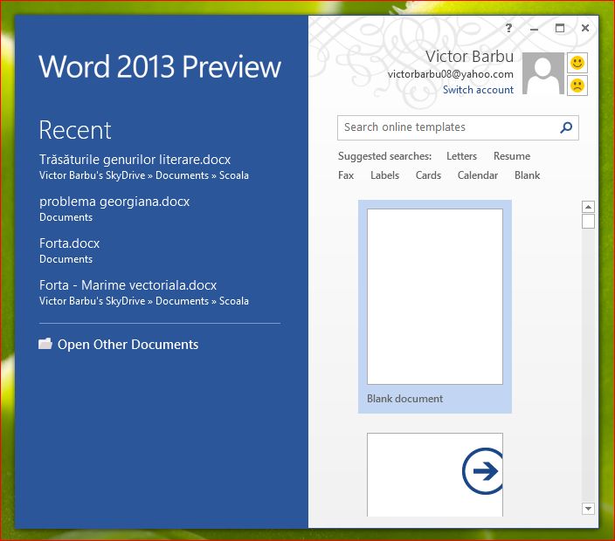Click the search magnifier icon
Screen dimensions: 615x541
tap(566, 127)
